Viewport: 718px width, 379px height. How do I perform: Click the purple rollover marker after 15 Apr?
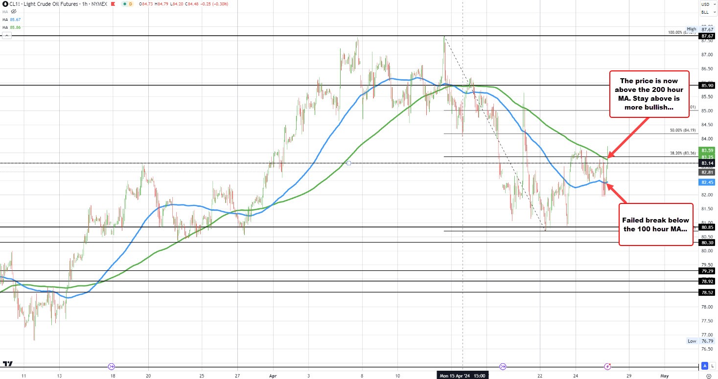(x=503, y=366)
